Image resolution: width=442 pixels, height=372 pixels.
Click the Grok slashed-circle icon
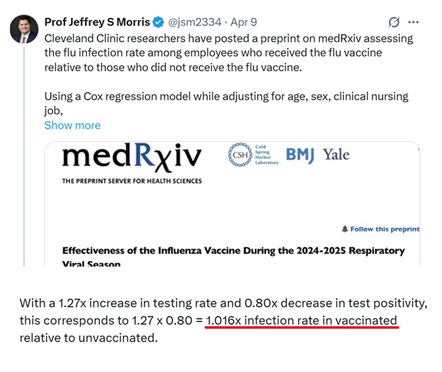[x=394, y=22]
